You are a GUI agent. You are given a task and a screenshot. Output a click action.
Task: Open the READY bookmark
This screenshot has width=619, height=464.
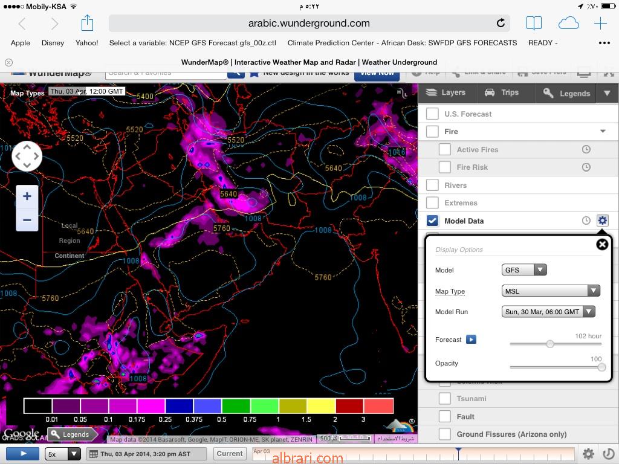542,43
